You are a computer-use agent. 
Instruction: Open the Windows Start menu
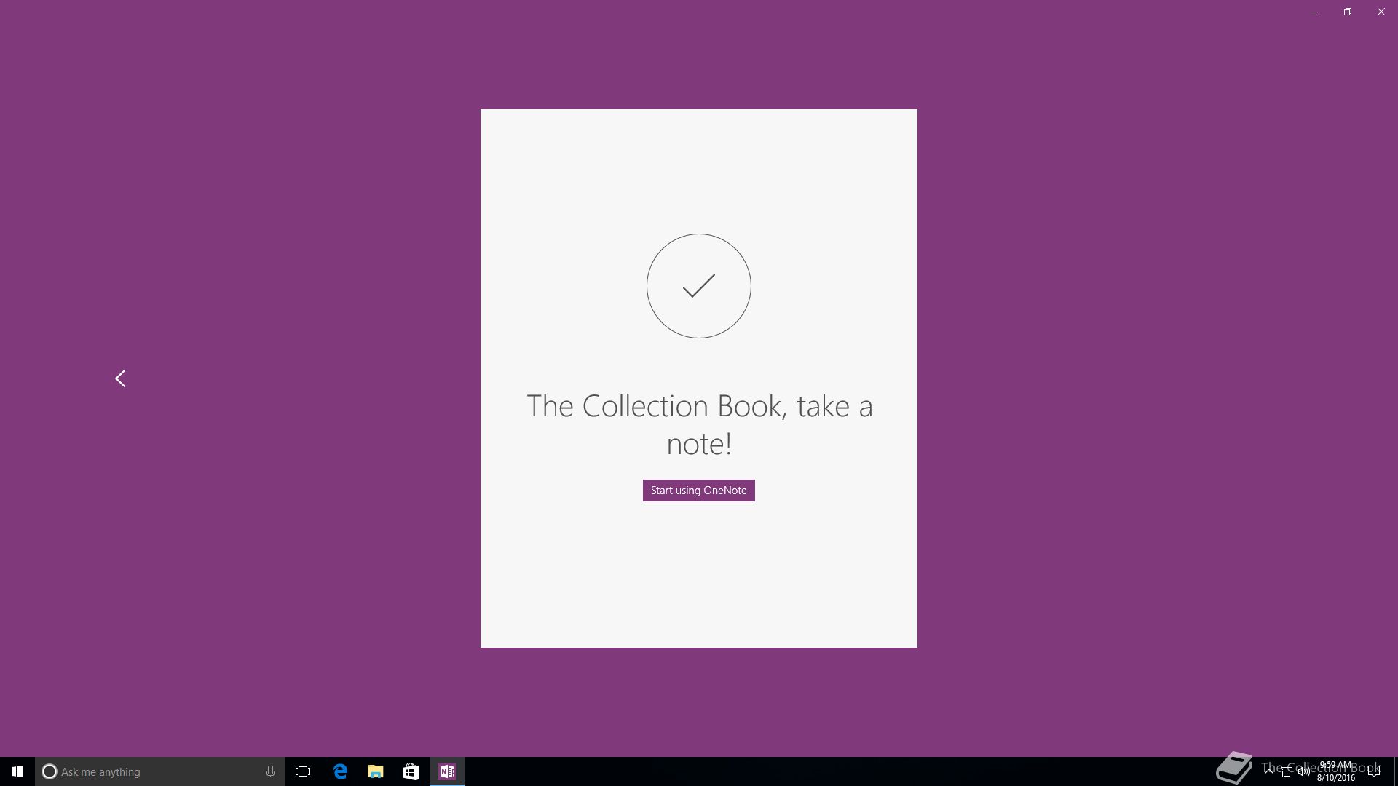pyautogui.click(x=17, y=771)
